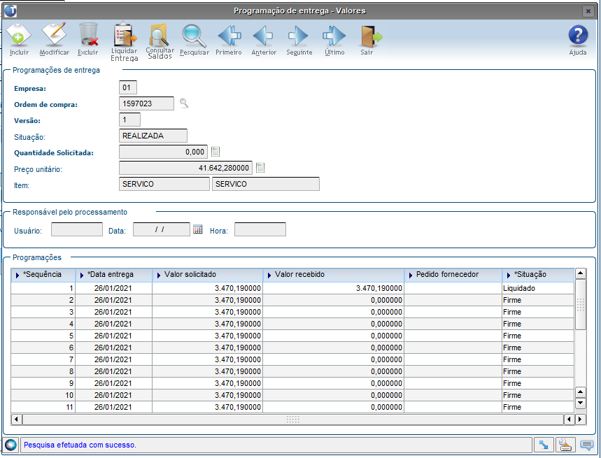
Task: Sort by the Pedido fornecedor column header
Action: [453, 275]
